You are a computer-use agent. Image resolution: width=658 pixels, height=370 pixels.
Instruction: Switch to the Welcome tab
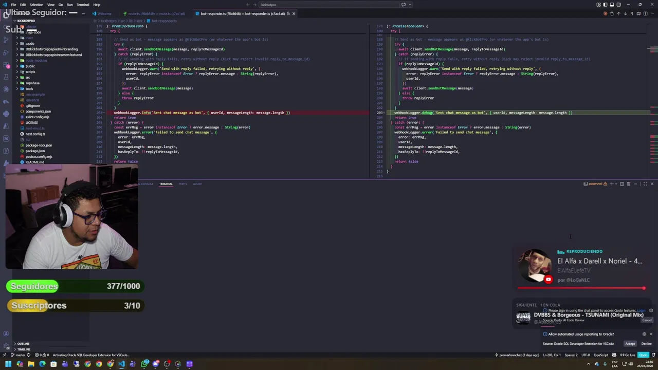(104, 13)
